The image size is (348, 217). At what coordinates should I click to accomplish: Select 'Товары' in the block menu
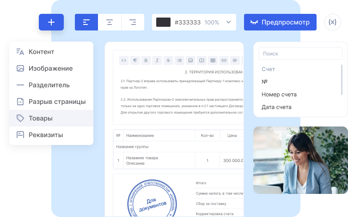(41, 118)
